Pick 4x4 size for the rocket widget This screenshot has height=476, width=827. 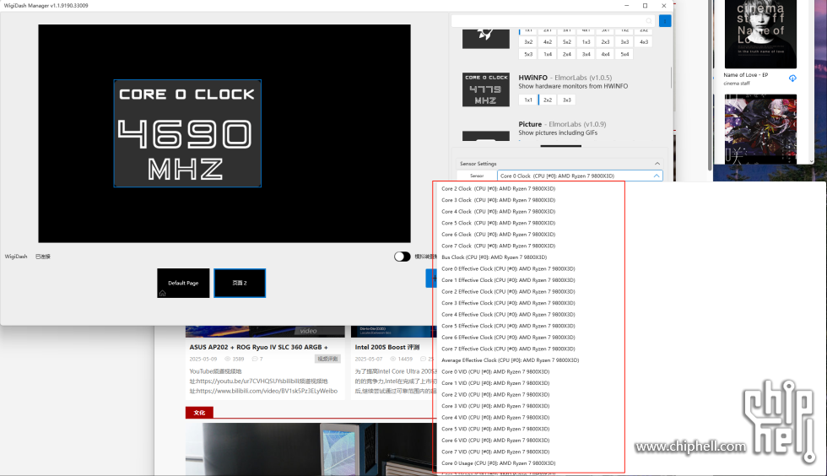(x=605, y=54)
